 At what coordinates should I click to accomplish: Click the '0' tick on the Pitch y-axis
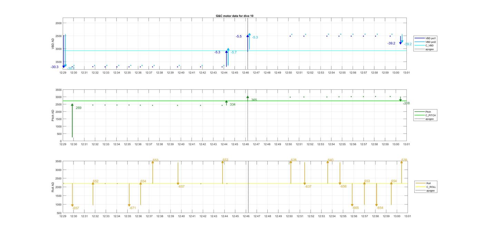pyautogui.click(x=61, y=141)
